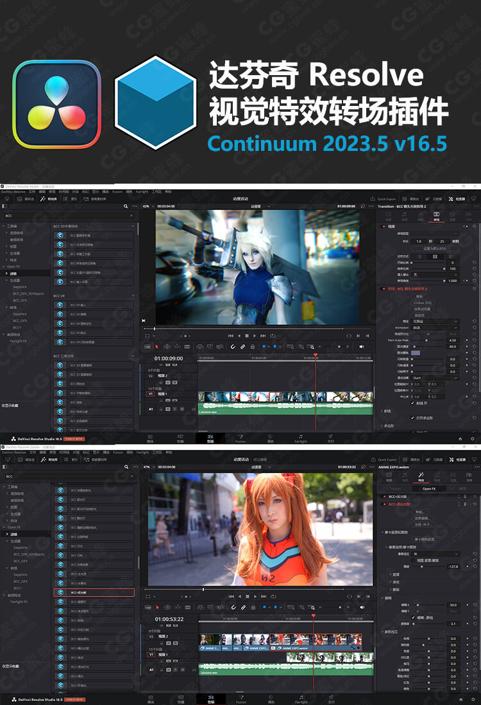Open the Edit page icon in upper page bar
This screenshot has height=705, width=481.
click(210, 439)
